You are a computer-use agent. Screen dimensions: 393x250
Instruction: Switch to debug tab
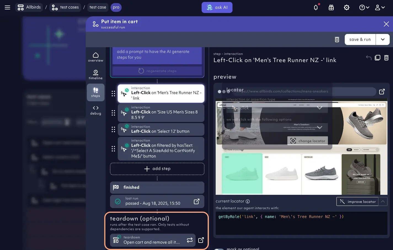[x=96, y=110]
